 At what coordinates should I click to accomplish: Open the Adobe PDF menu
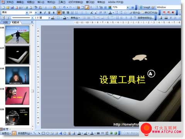pos(115,2)
